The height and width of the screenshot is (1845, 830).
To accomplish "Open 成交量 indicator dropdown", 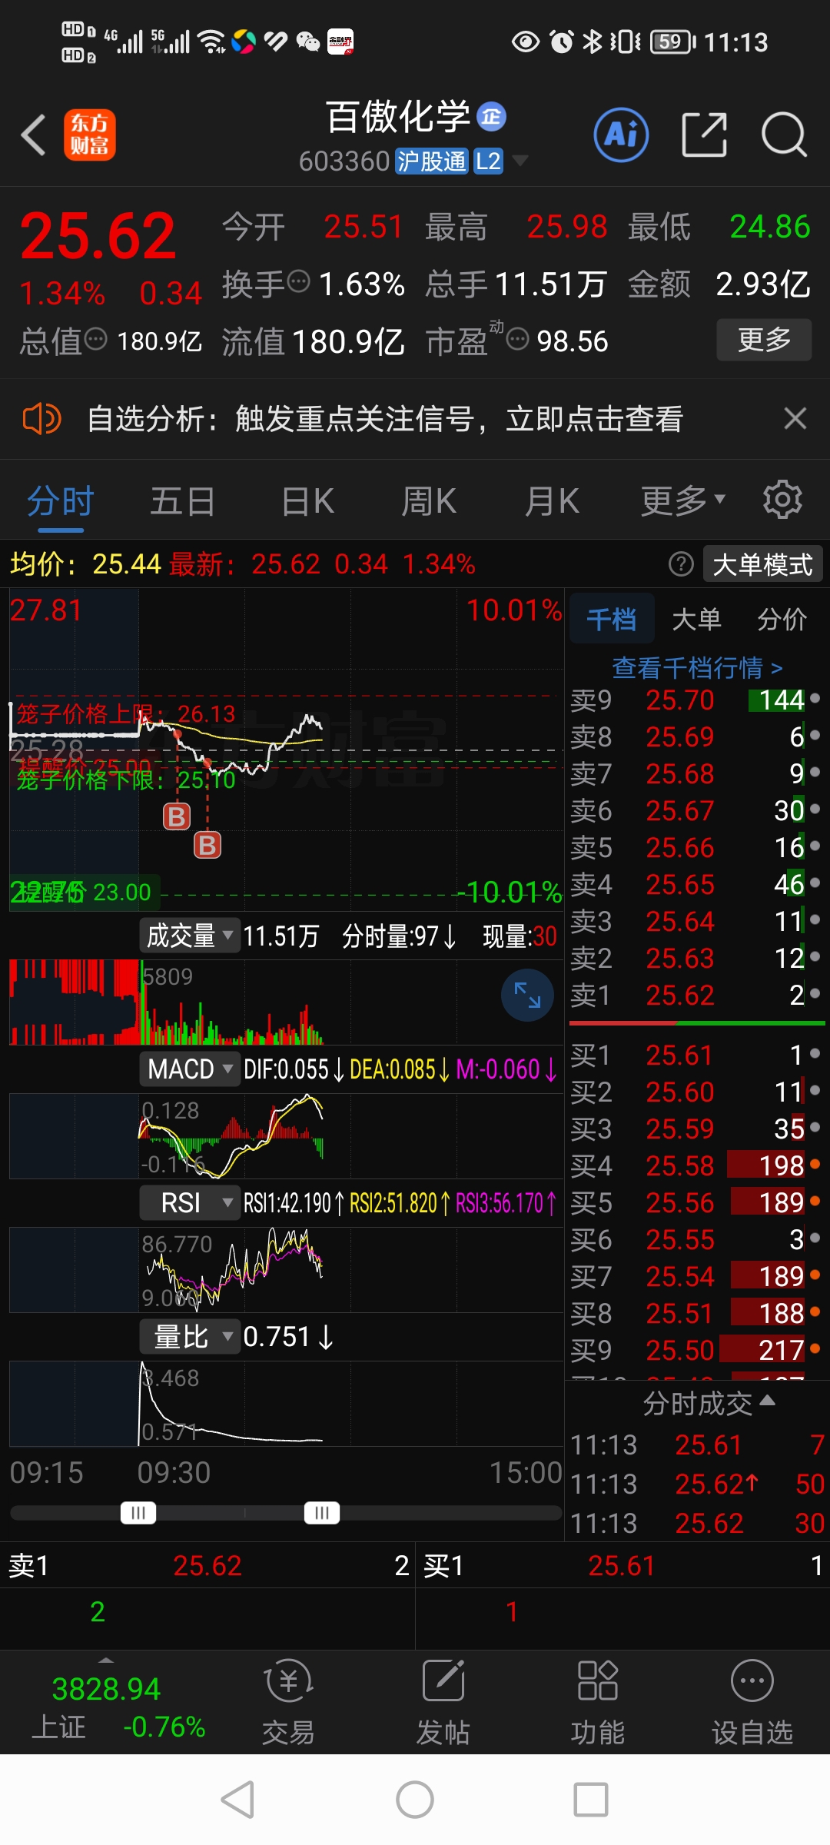I will [x=190, y=936].
